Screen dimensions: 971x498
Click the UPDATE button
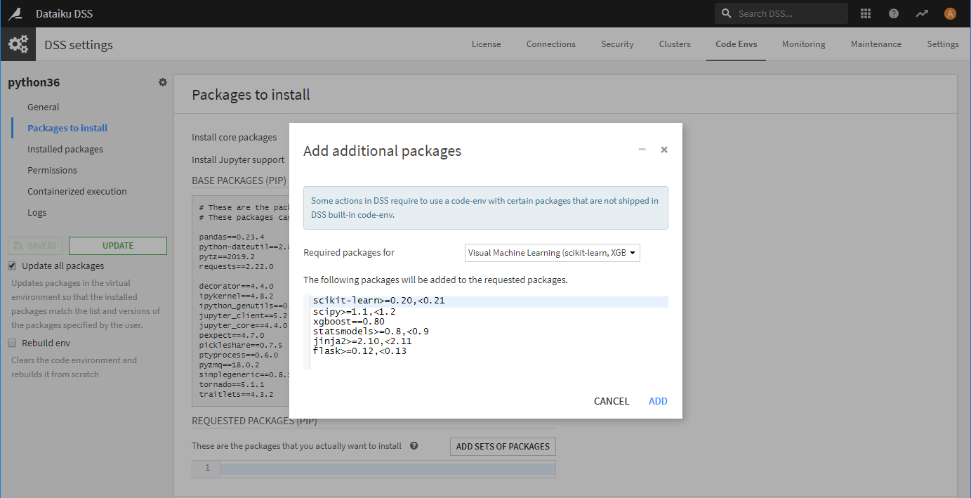(x=118, y=246)
